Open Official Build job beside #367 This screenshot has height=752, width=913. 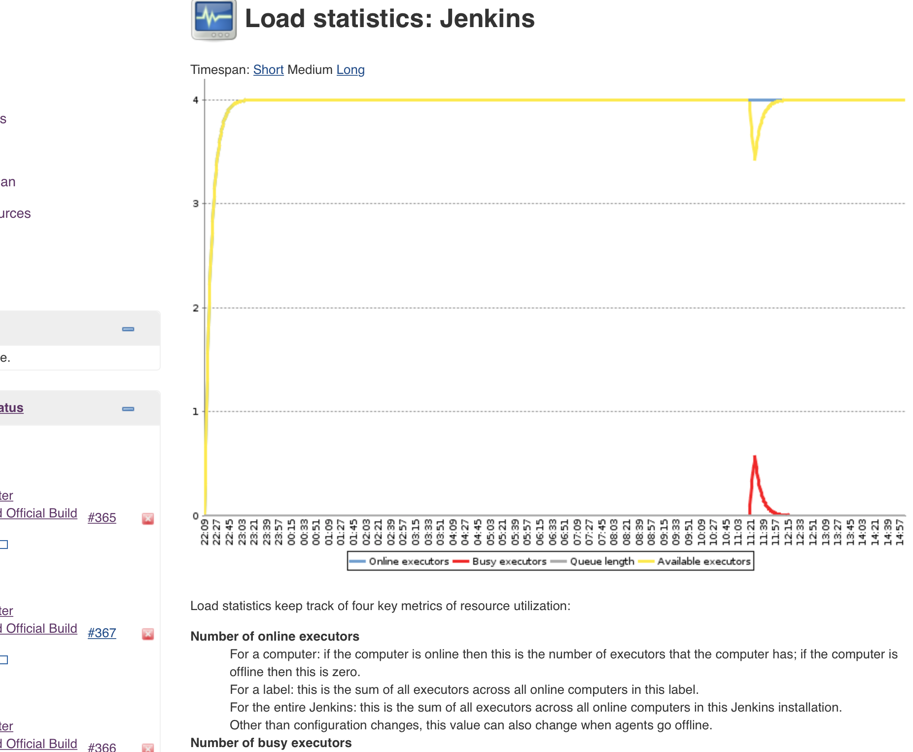point(39,629)
